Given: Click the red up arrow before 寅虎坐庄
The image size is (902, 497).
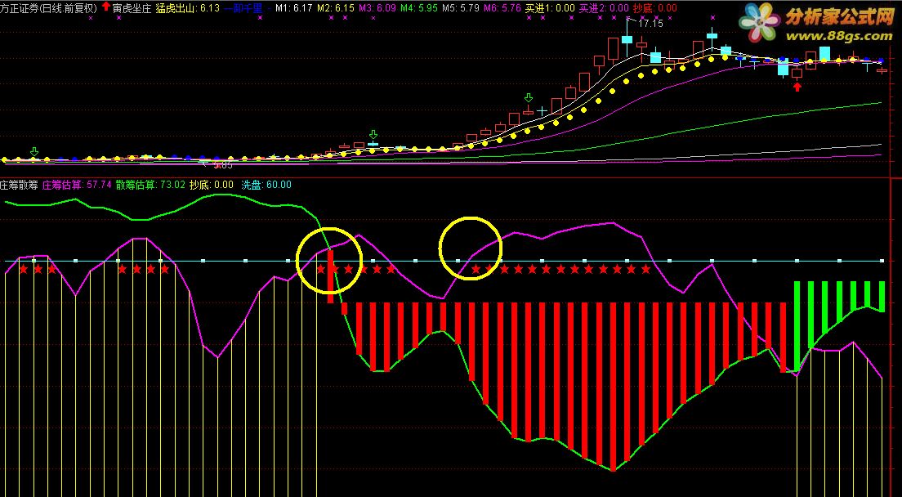Looking at the screenshot, I should [x=106, y=7].
